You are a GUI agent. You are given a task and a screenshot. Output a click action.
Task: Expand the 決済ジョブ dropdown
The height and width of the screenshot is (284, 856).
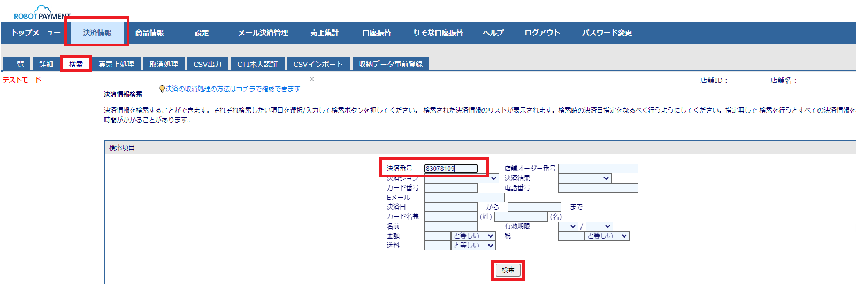[x=462, y=178]
